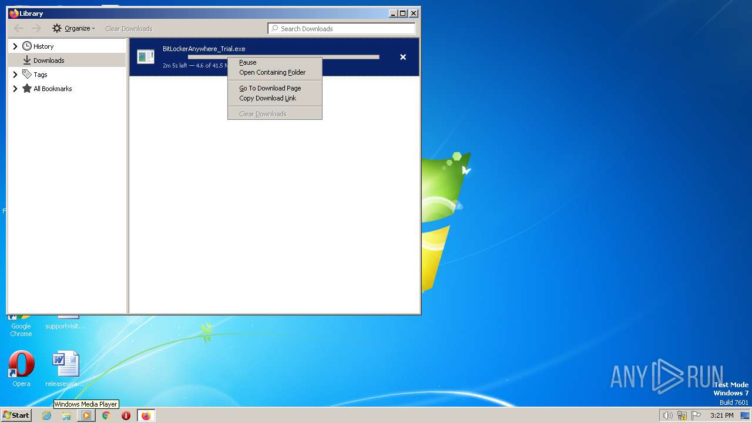752x423 pixels.
Task: Switch to Firefox taskbar button
Action: point(146,415)
